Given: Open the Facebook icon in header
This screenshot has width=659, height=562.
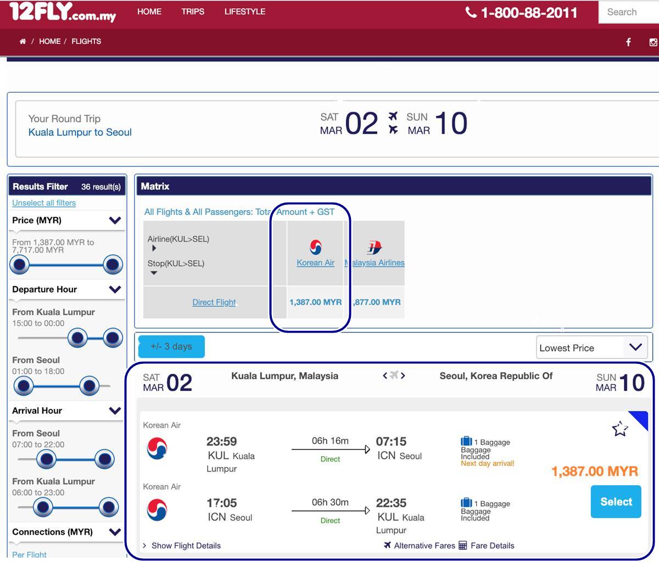Looking at the screenshot, I should pos(628,42).
